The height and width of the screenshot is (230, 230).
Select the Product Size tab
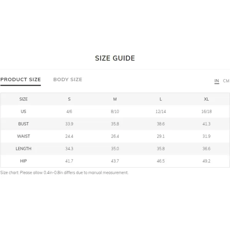click(x=21, y=79)
